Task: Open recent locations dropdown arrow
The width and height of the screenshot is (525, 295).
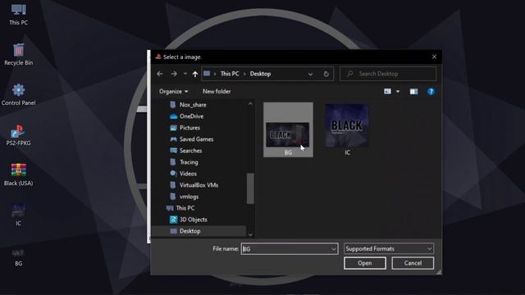Action: pos(185,74)
